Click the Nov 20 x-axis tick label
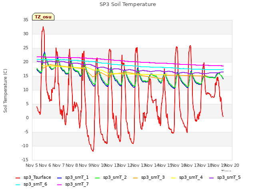Image resolution: width=256 pixels, height=192 pixels. [232, 165]
